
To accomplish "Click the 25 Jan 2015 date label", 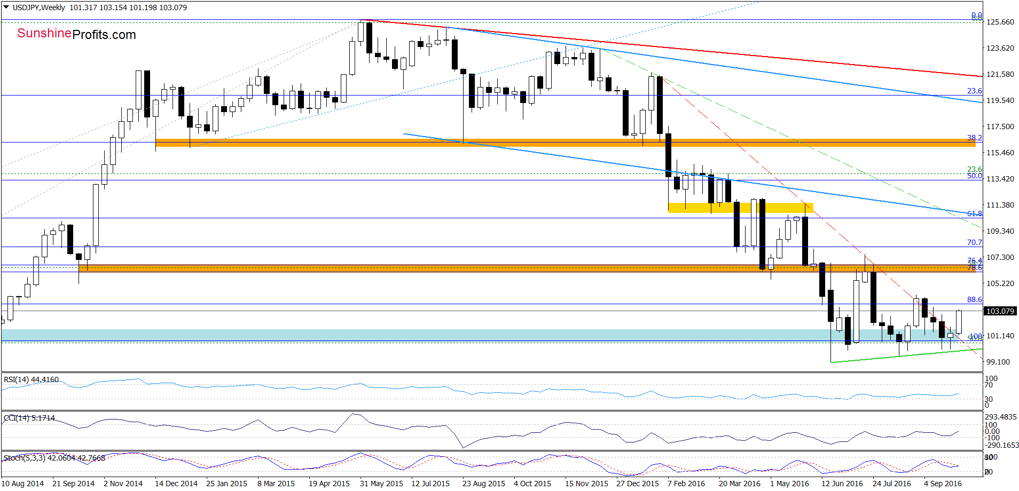I will click(226, 484).
